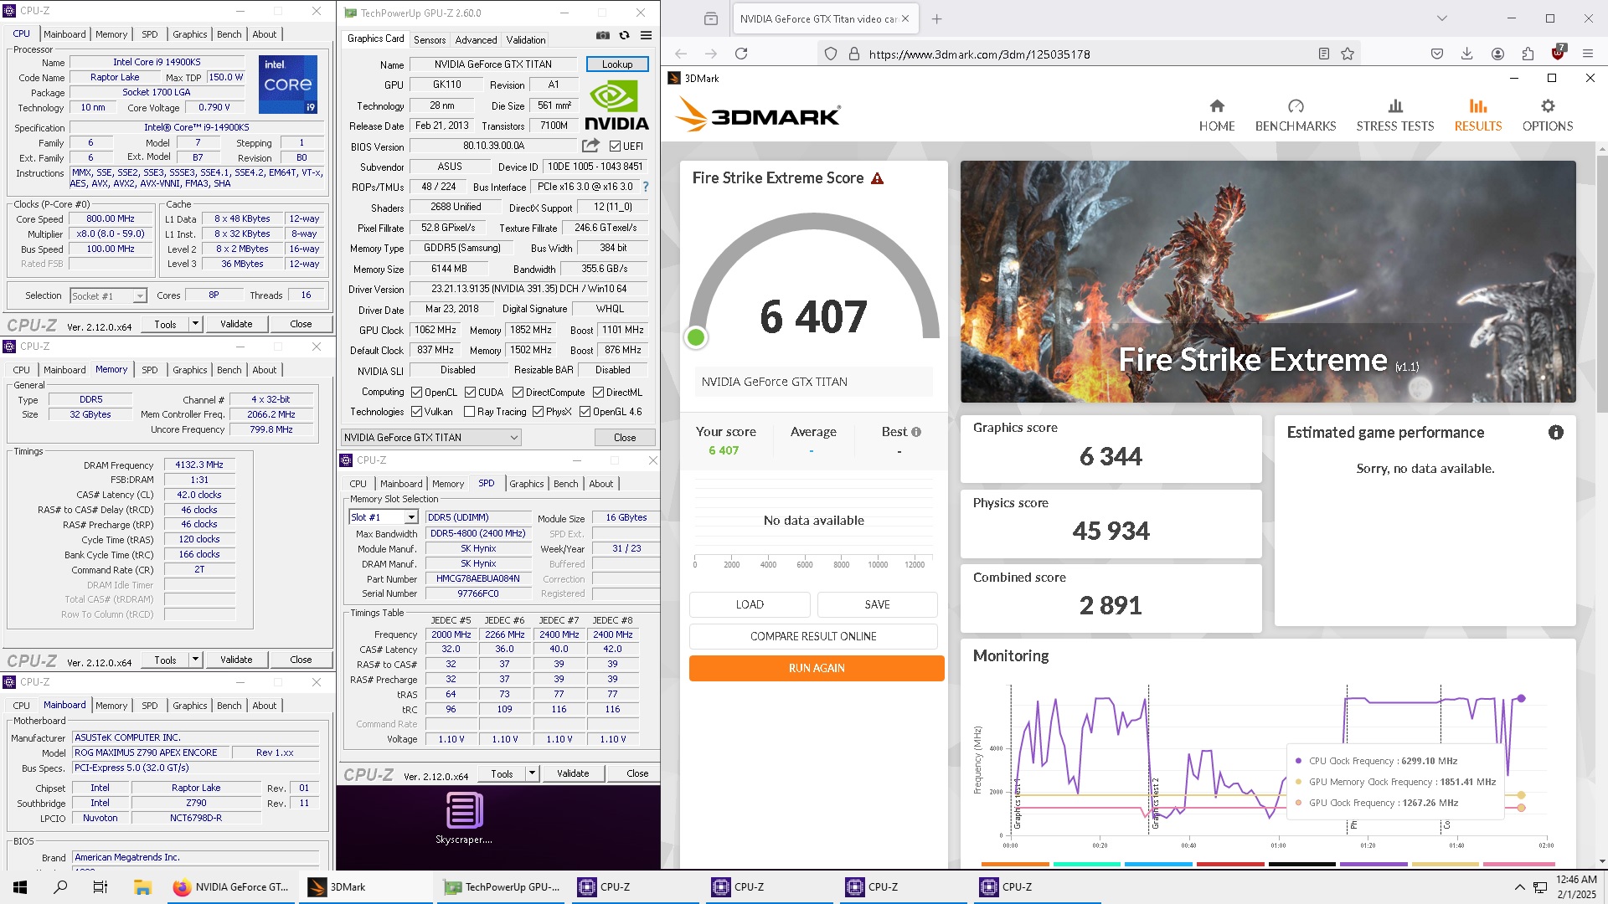The image size is (1608, 904).
Task: Click purple endpoint on monitoring graph
Action: [x=1521, y=698]
